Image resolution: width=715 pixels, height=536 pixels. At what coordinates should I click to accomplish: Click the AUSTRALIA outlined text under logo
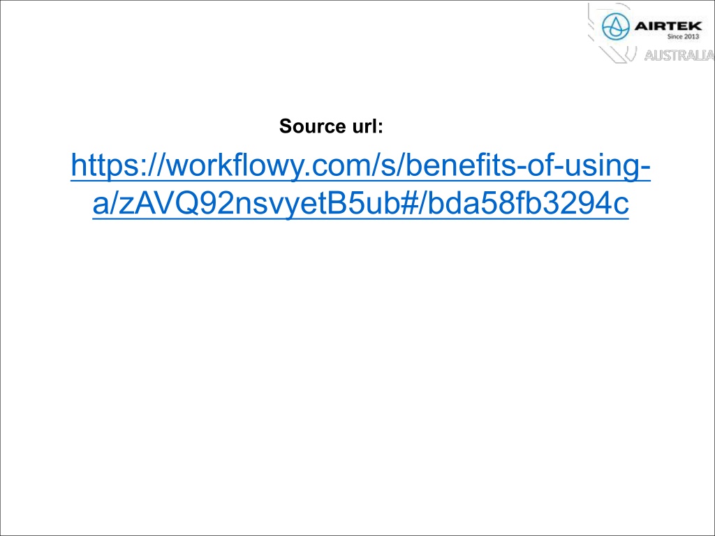(x=679, y=56)
